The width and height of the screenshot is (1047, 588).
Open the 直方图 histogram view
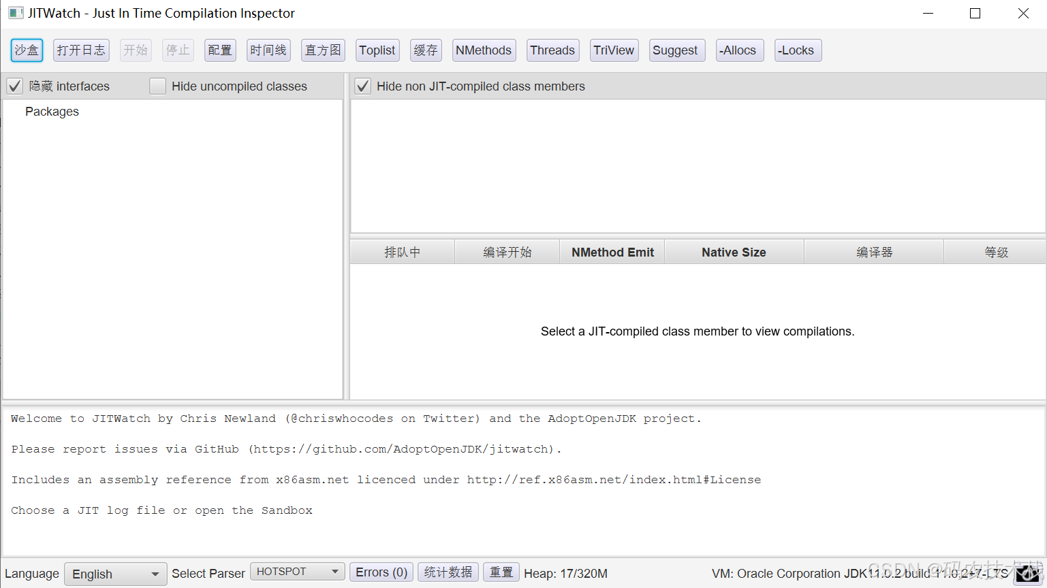tap(323, 50)
